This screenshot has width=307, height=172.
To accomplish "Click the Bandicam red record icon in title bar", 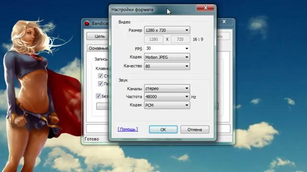I will (x=87, y=23).
